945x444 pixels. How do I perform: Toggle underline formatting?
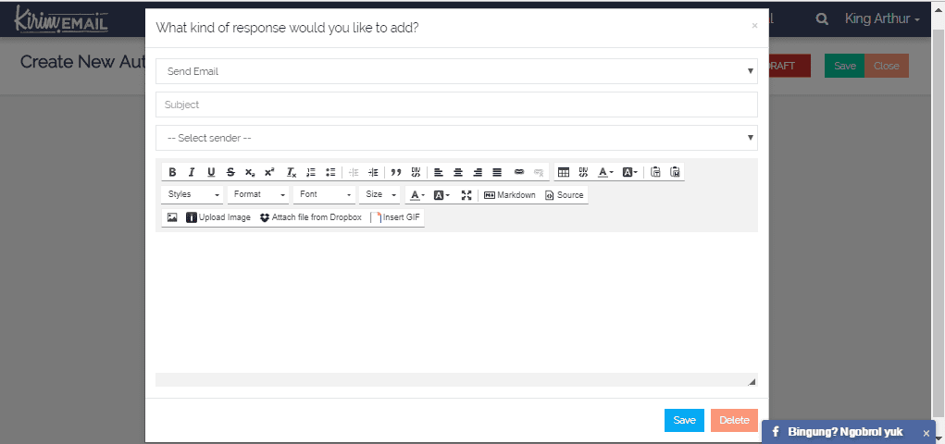[x=211, y=172]
